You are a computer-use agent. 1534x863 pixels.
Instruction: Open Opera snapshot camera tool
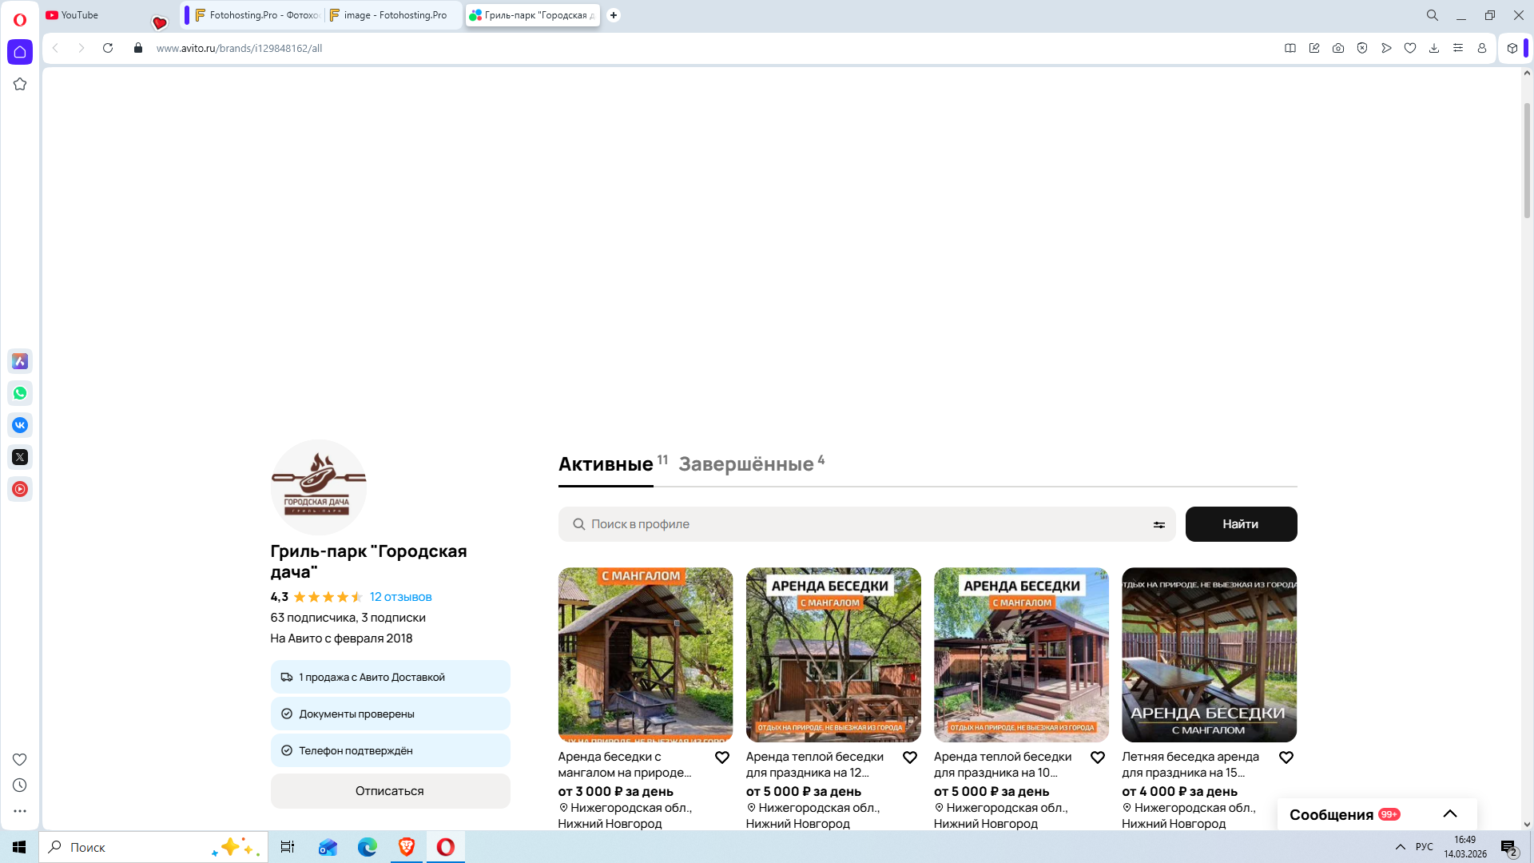point(1338,48)
